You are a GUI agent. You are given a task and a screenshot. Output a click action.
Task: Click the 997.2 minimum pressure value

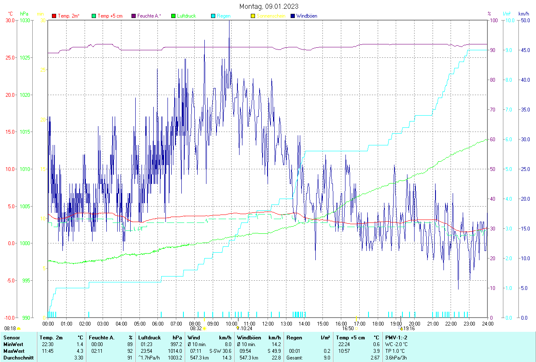pyautogui.click(x=176, y=344)
